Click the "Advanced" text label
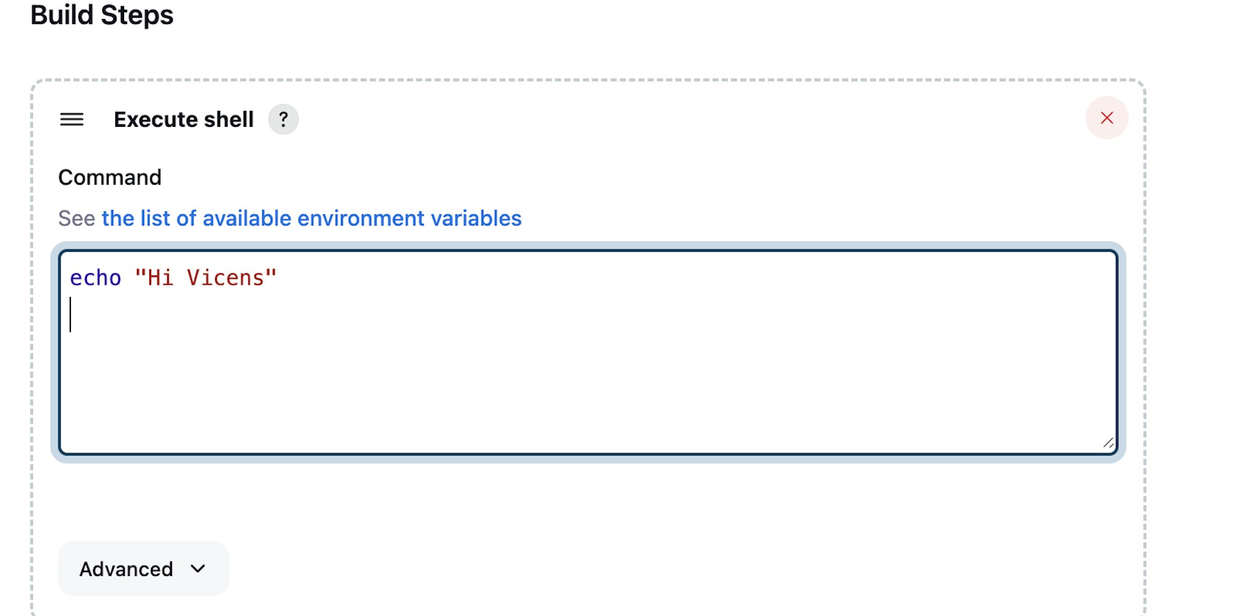 [x=126, y=569]
